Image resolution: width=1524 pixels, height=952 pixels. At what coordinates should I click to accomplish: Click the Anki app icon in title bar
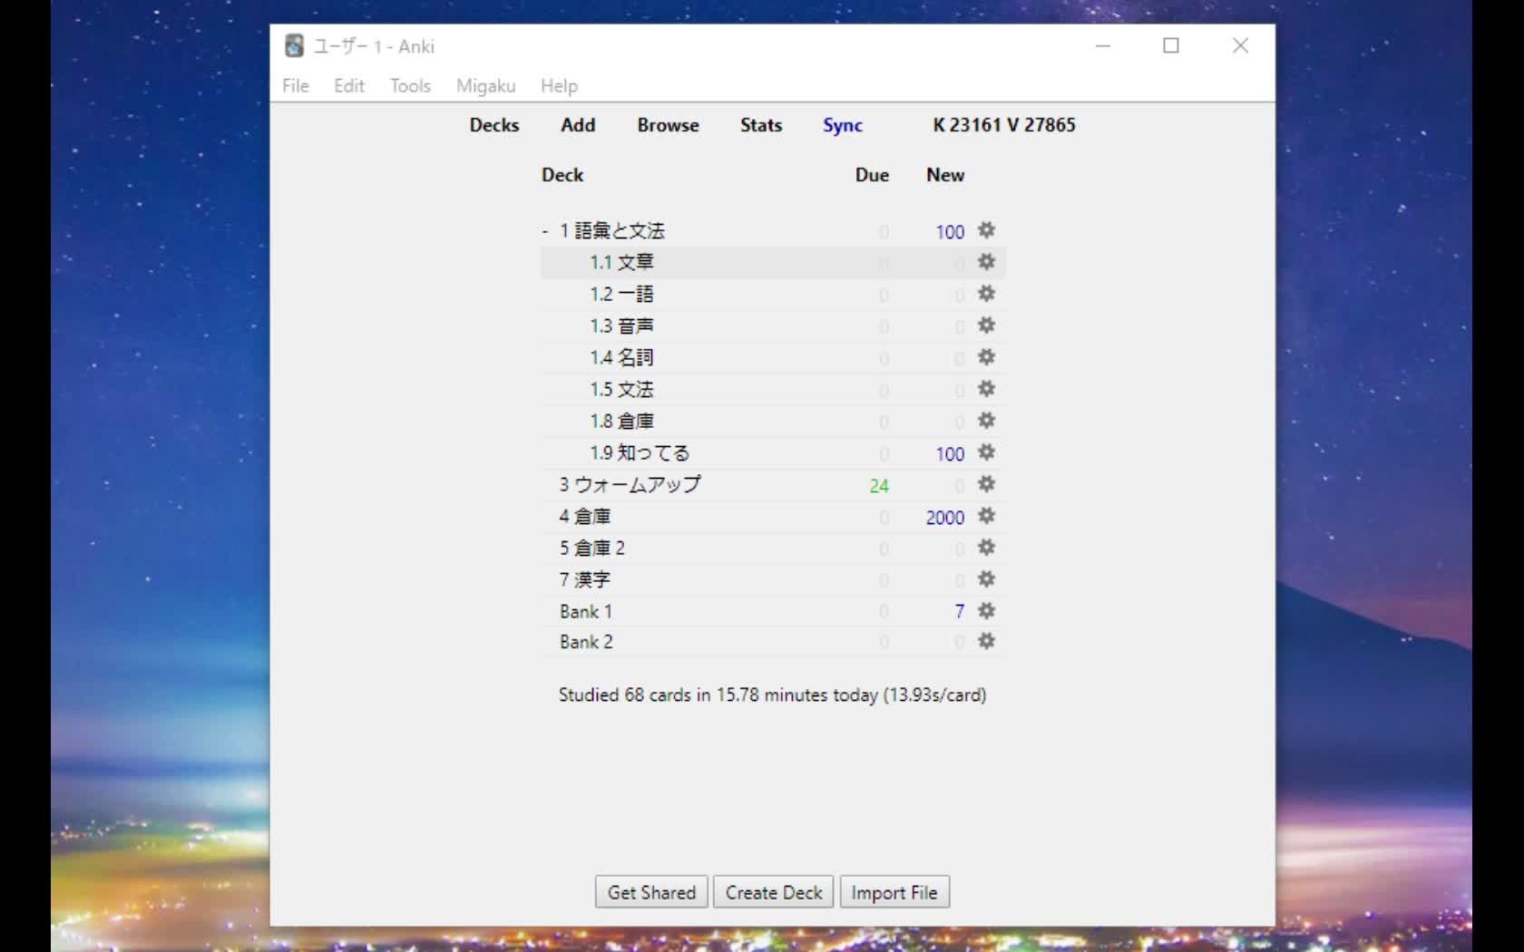pyautogui.click(x=294, y=45)
